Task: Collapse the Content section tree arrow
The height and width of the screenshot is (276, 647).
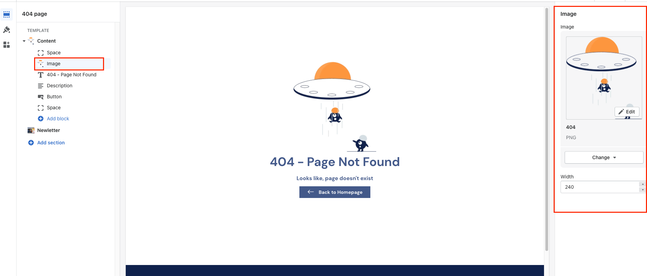Action: click(24, 41)
